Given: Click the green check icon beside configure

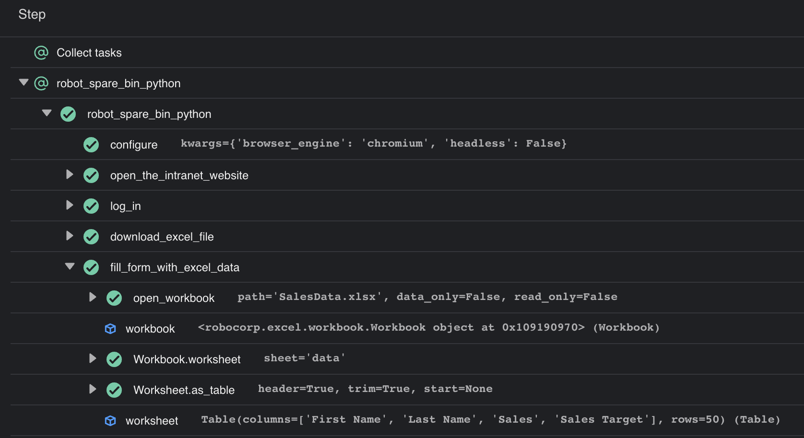Looking at the screenshot, I should click(91, 145).
